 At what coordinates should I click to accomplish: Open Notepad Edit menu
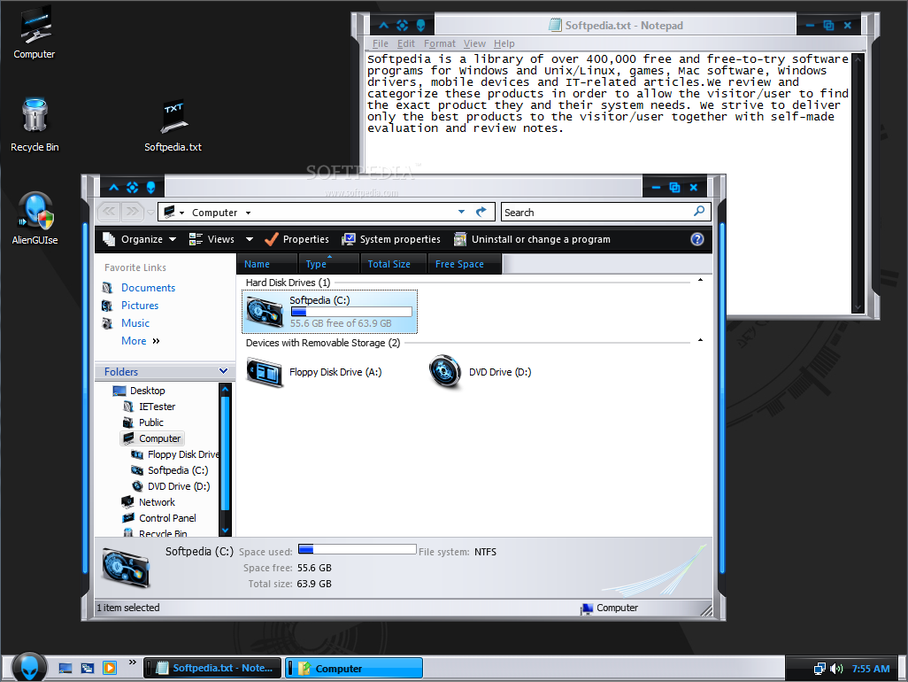[x=406, y=43]
